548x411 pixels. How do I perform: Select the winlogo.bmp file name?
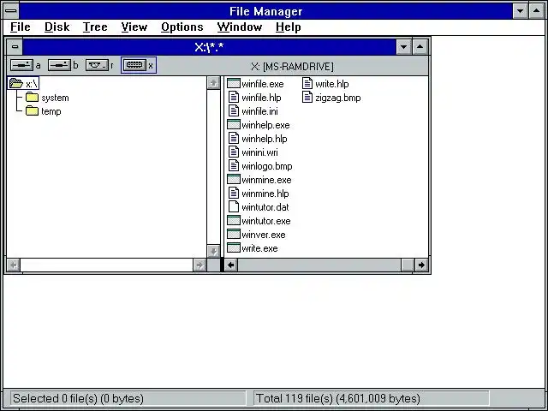(266, 166)
